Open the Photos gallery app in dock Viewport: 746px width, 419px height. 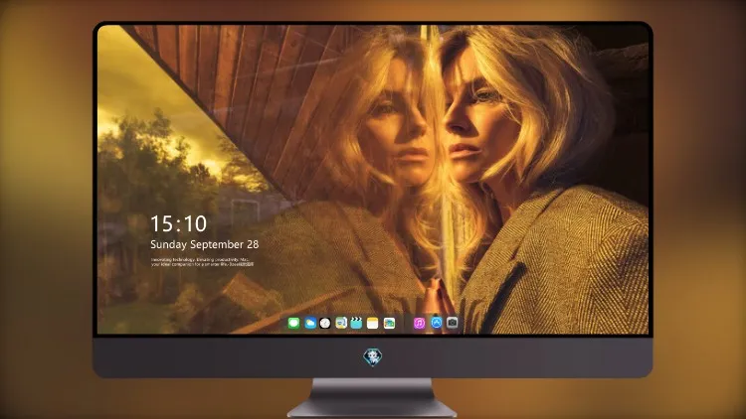click(x=389, y=323)
